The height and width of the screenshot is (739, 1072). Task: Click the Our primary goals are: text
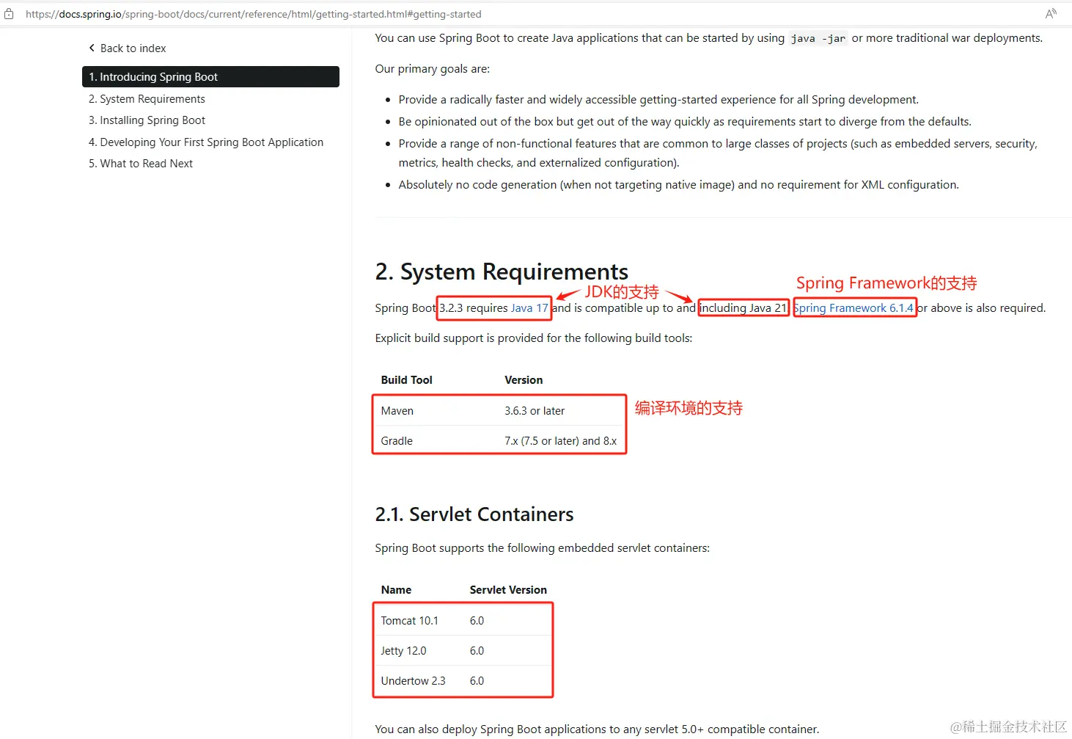tap(433, 69)
